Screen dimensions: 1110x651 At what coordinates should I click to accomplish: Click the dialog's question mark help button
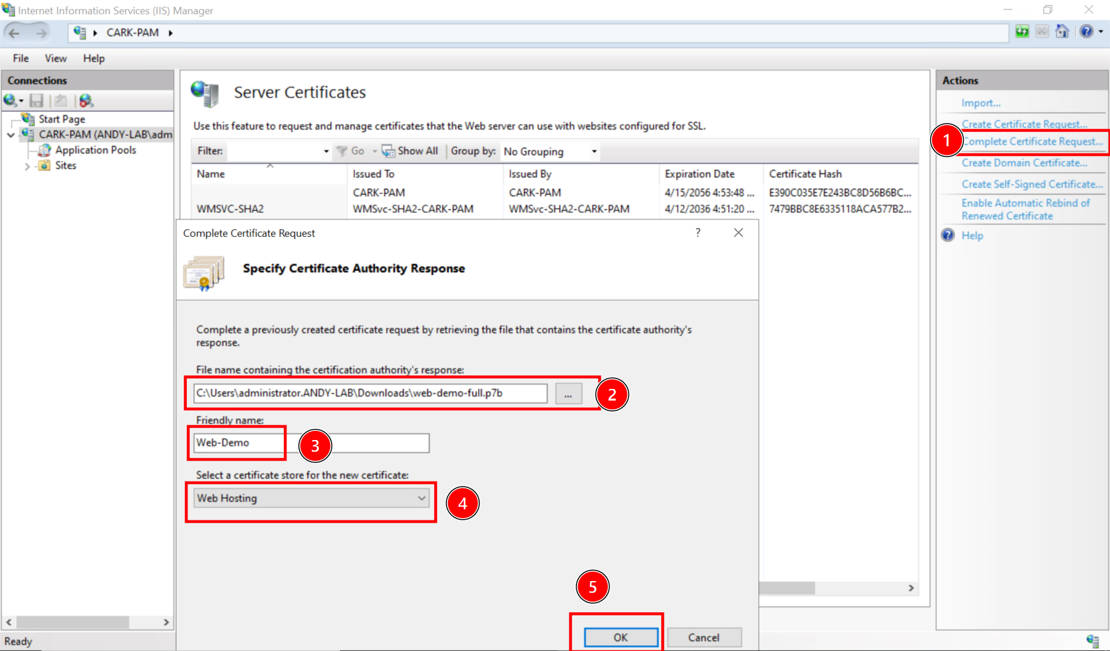(x=697, y=233)
